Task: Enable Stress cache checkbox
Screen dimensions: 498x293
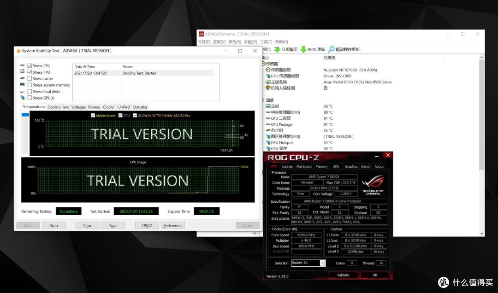Action: [x=30, y=78]
